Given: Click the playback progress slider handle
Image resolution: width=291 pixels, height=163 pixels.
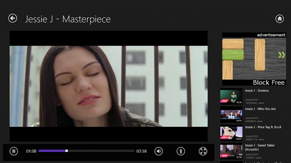Looking at the screenshot, I should point(66,151).
